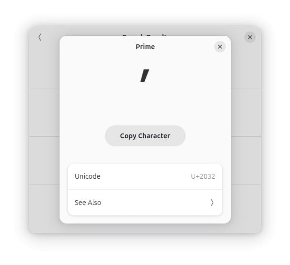This screenshot has height=265, width=290.
Task: Click dimmed third-row right character cell
Action: (246, 160)
